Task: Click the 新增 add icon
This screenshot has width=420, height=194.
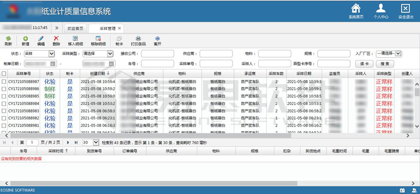Action: tap(25, 38)
